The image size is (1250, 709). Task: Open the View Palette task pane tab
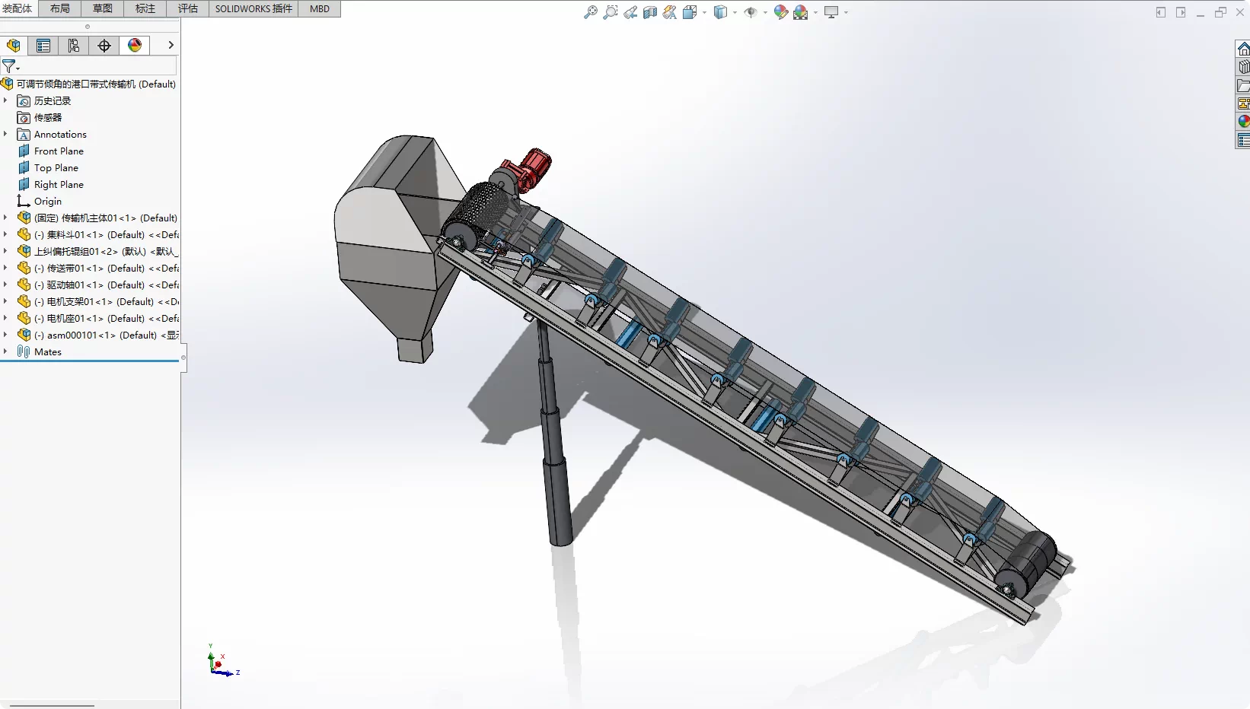1243,104
